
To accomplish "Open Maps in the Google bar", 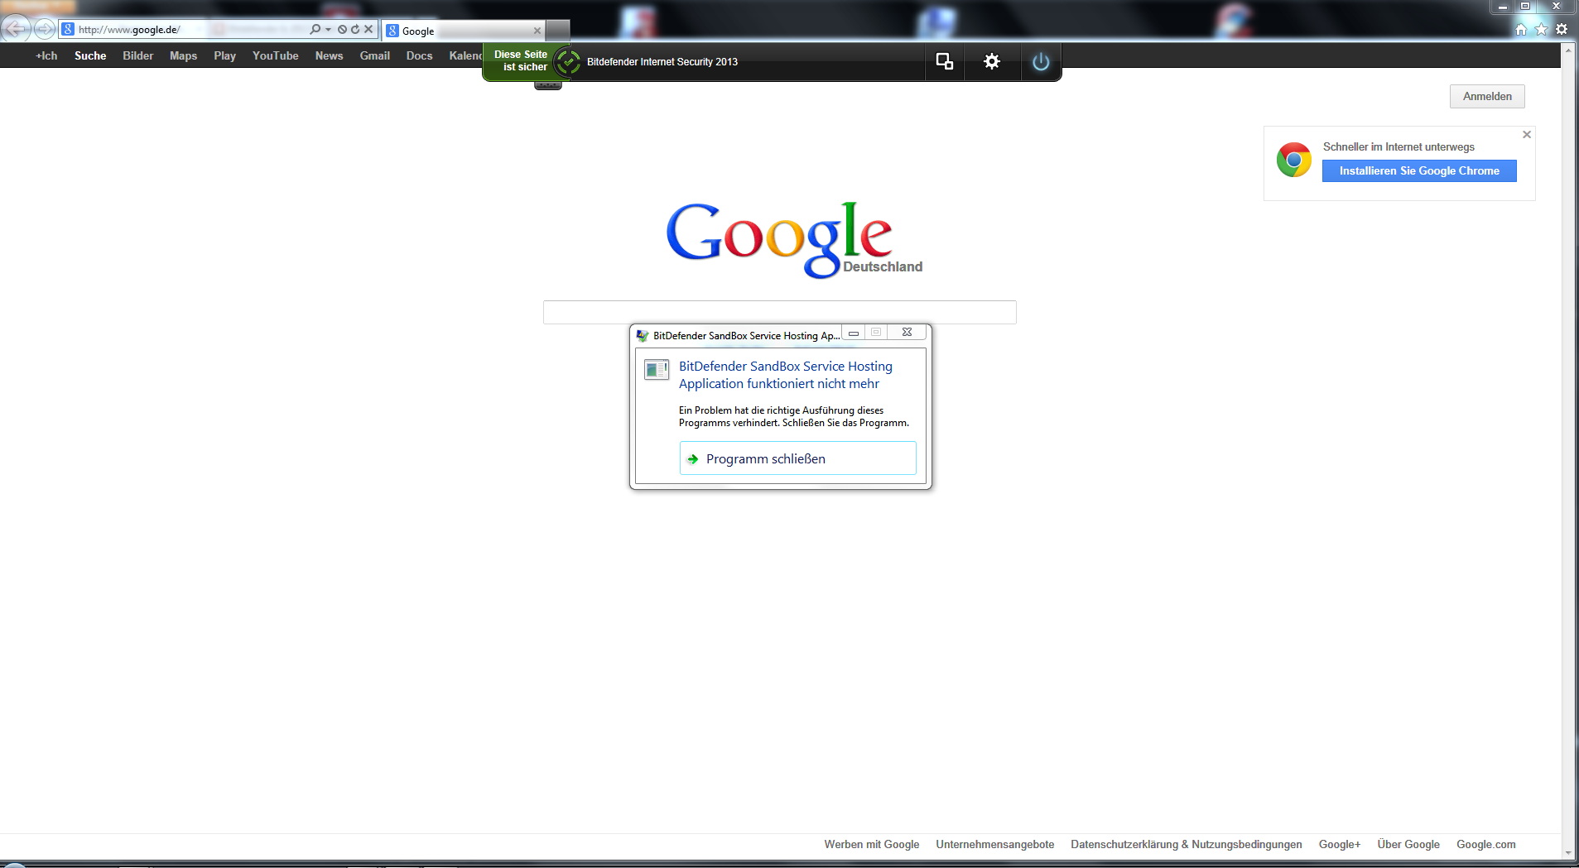I will [183, 55].
